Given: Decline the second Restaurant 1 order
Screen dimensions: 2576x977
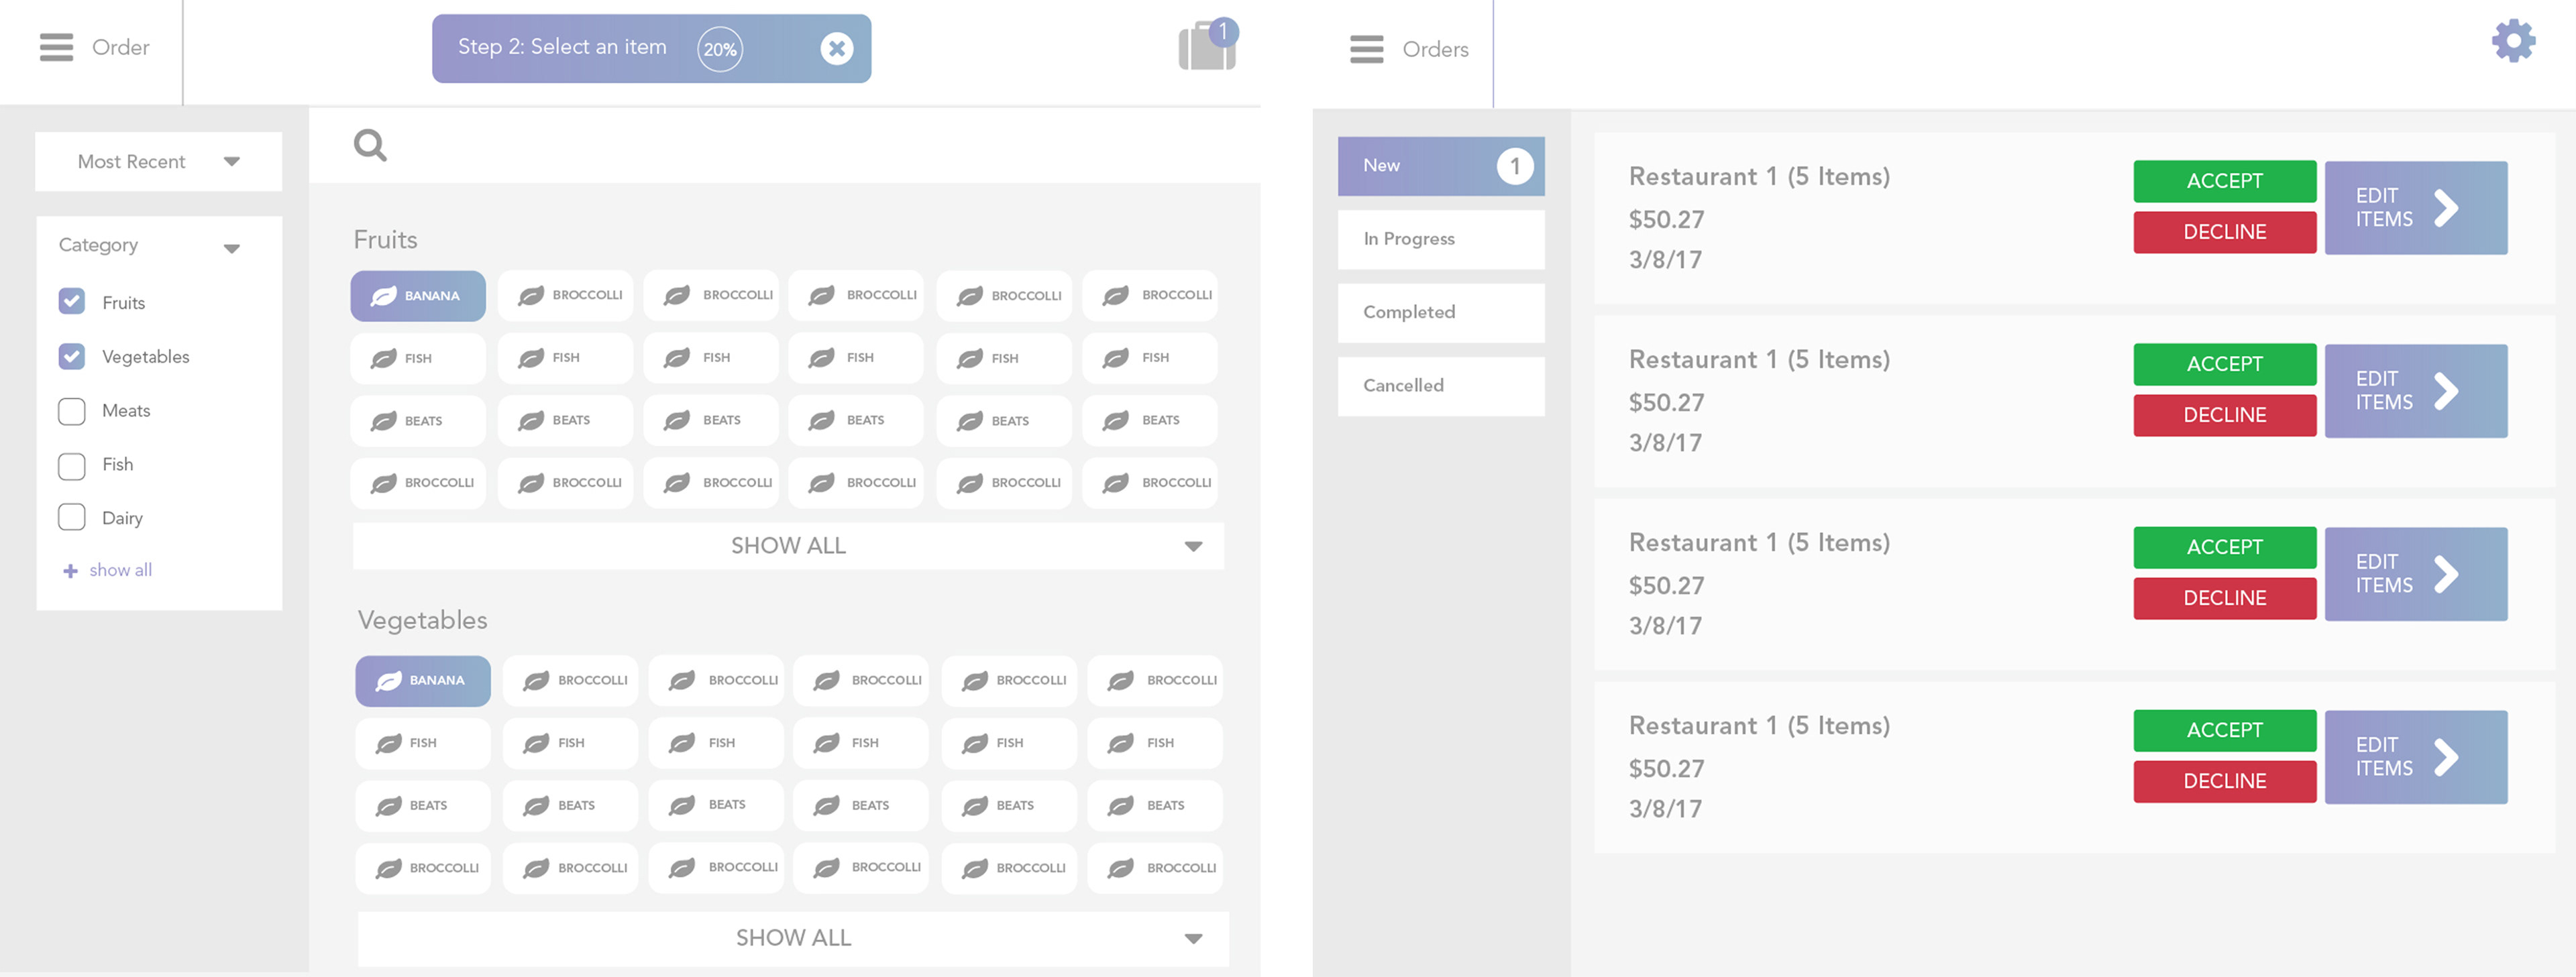Looking at the screenshot, I should (x=2224, y=415).
